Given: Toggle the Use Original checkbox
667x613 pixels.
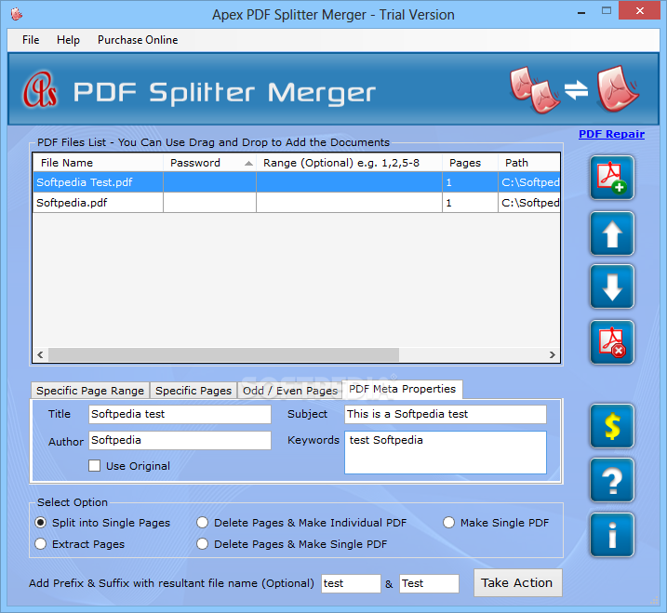Looking at the screenshot, I should click(x=95, y=466).
